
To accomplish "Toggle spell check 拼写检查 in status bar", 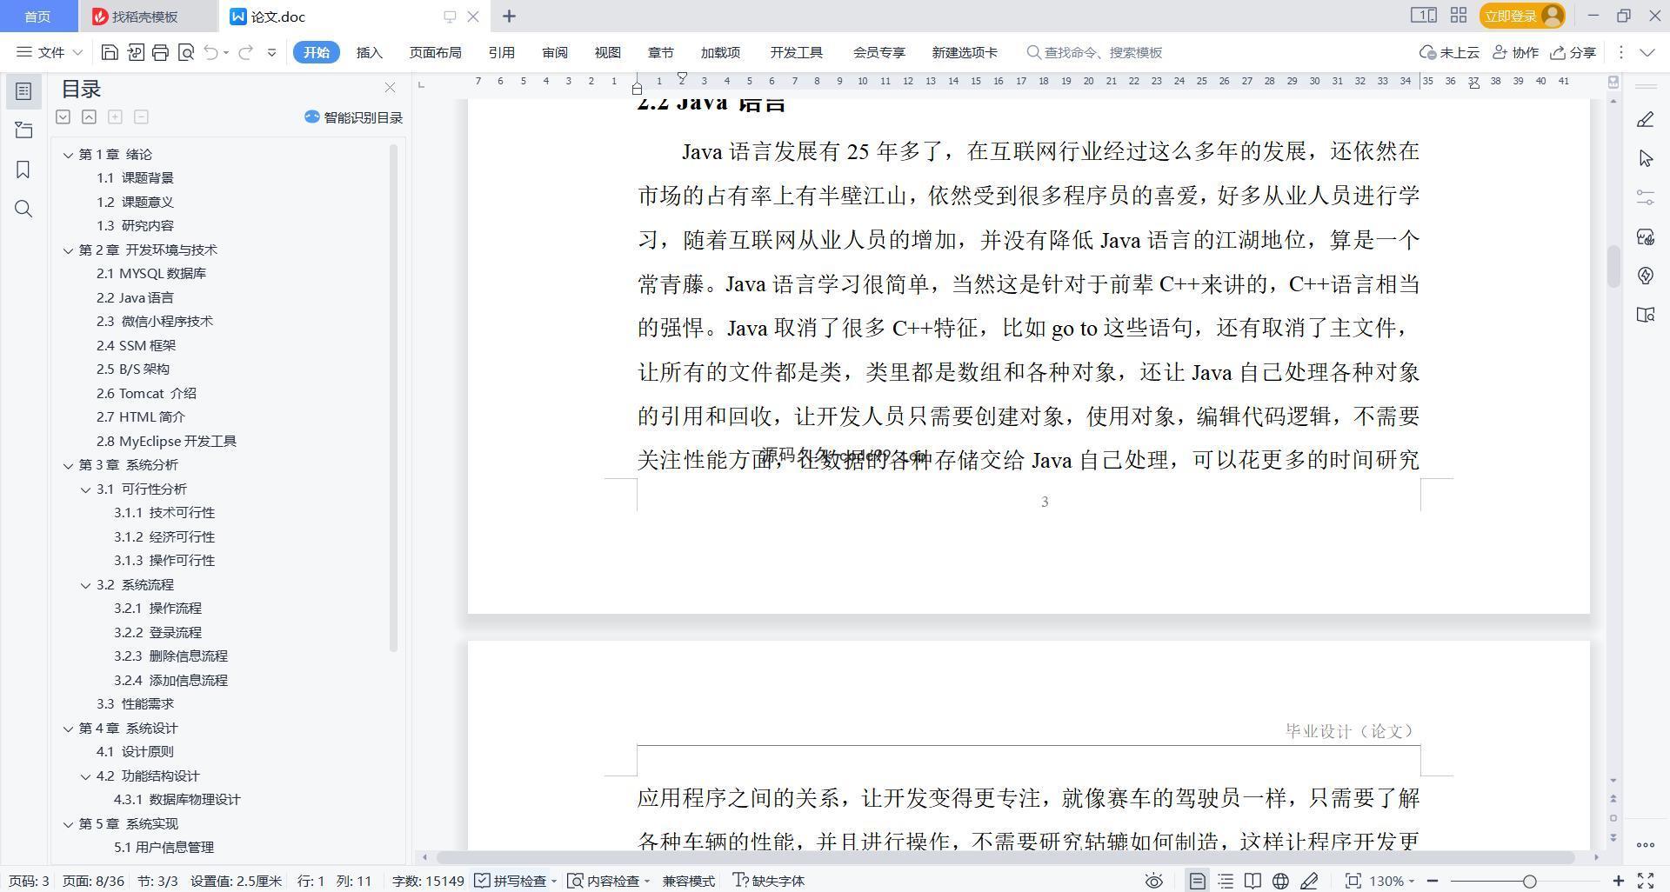I will pos(511,881).
